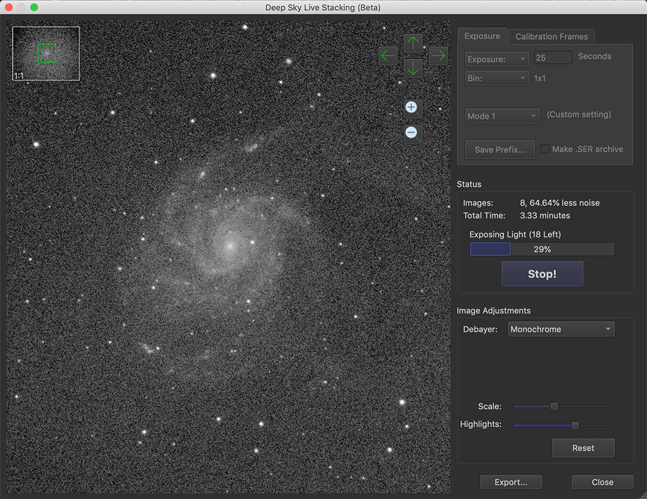Screen dimensions: 647x499
Task: Pan left with the green left arrow
Action: coord(387,56)
